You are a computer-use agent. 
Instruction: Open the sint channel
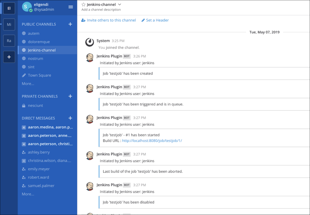[x=48, y=67]
